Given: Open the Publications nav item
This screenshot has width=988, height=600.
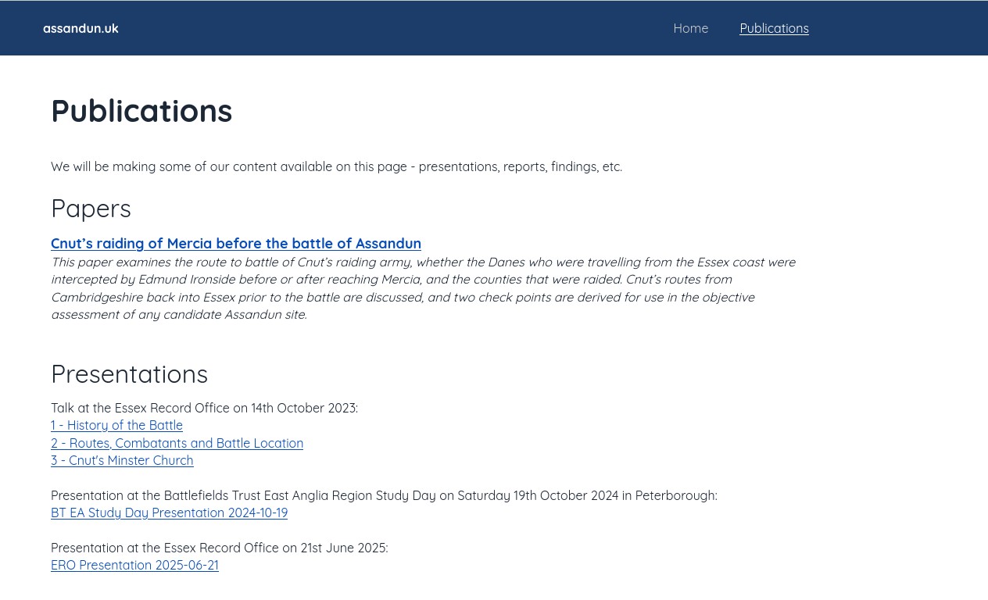Looking at the screenshot, I should [774, 28].
